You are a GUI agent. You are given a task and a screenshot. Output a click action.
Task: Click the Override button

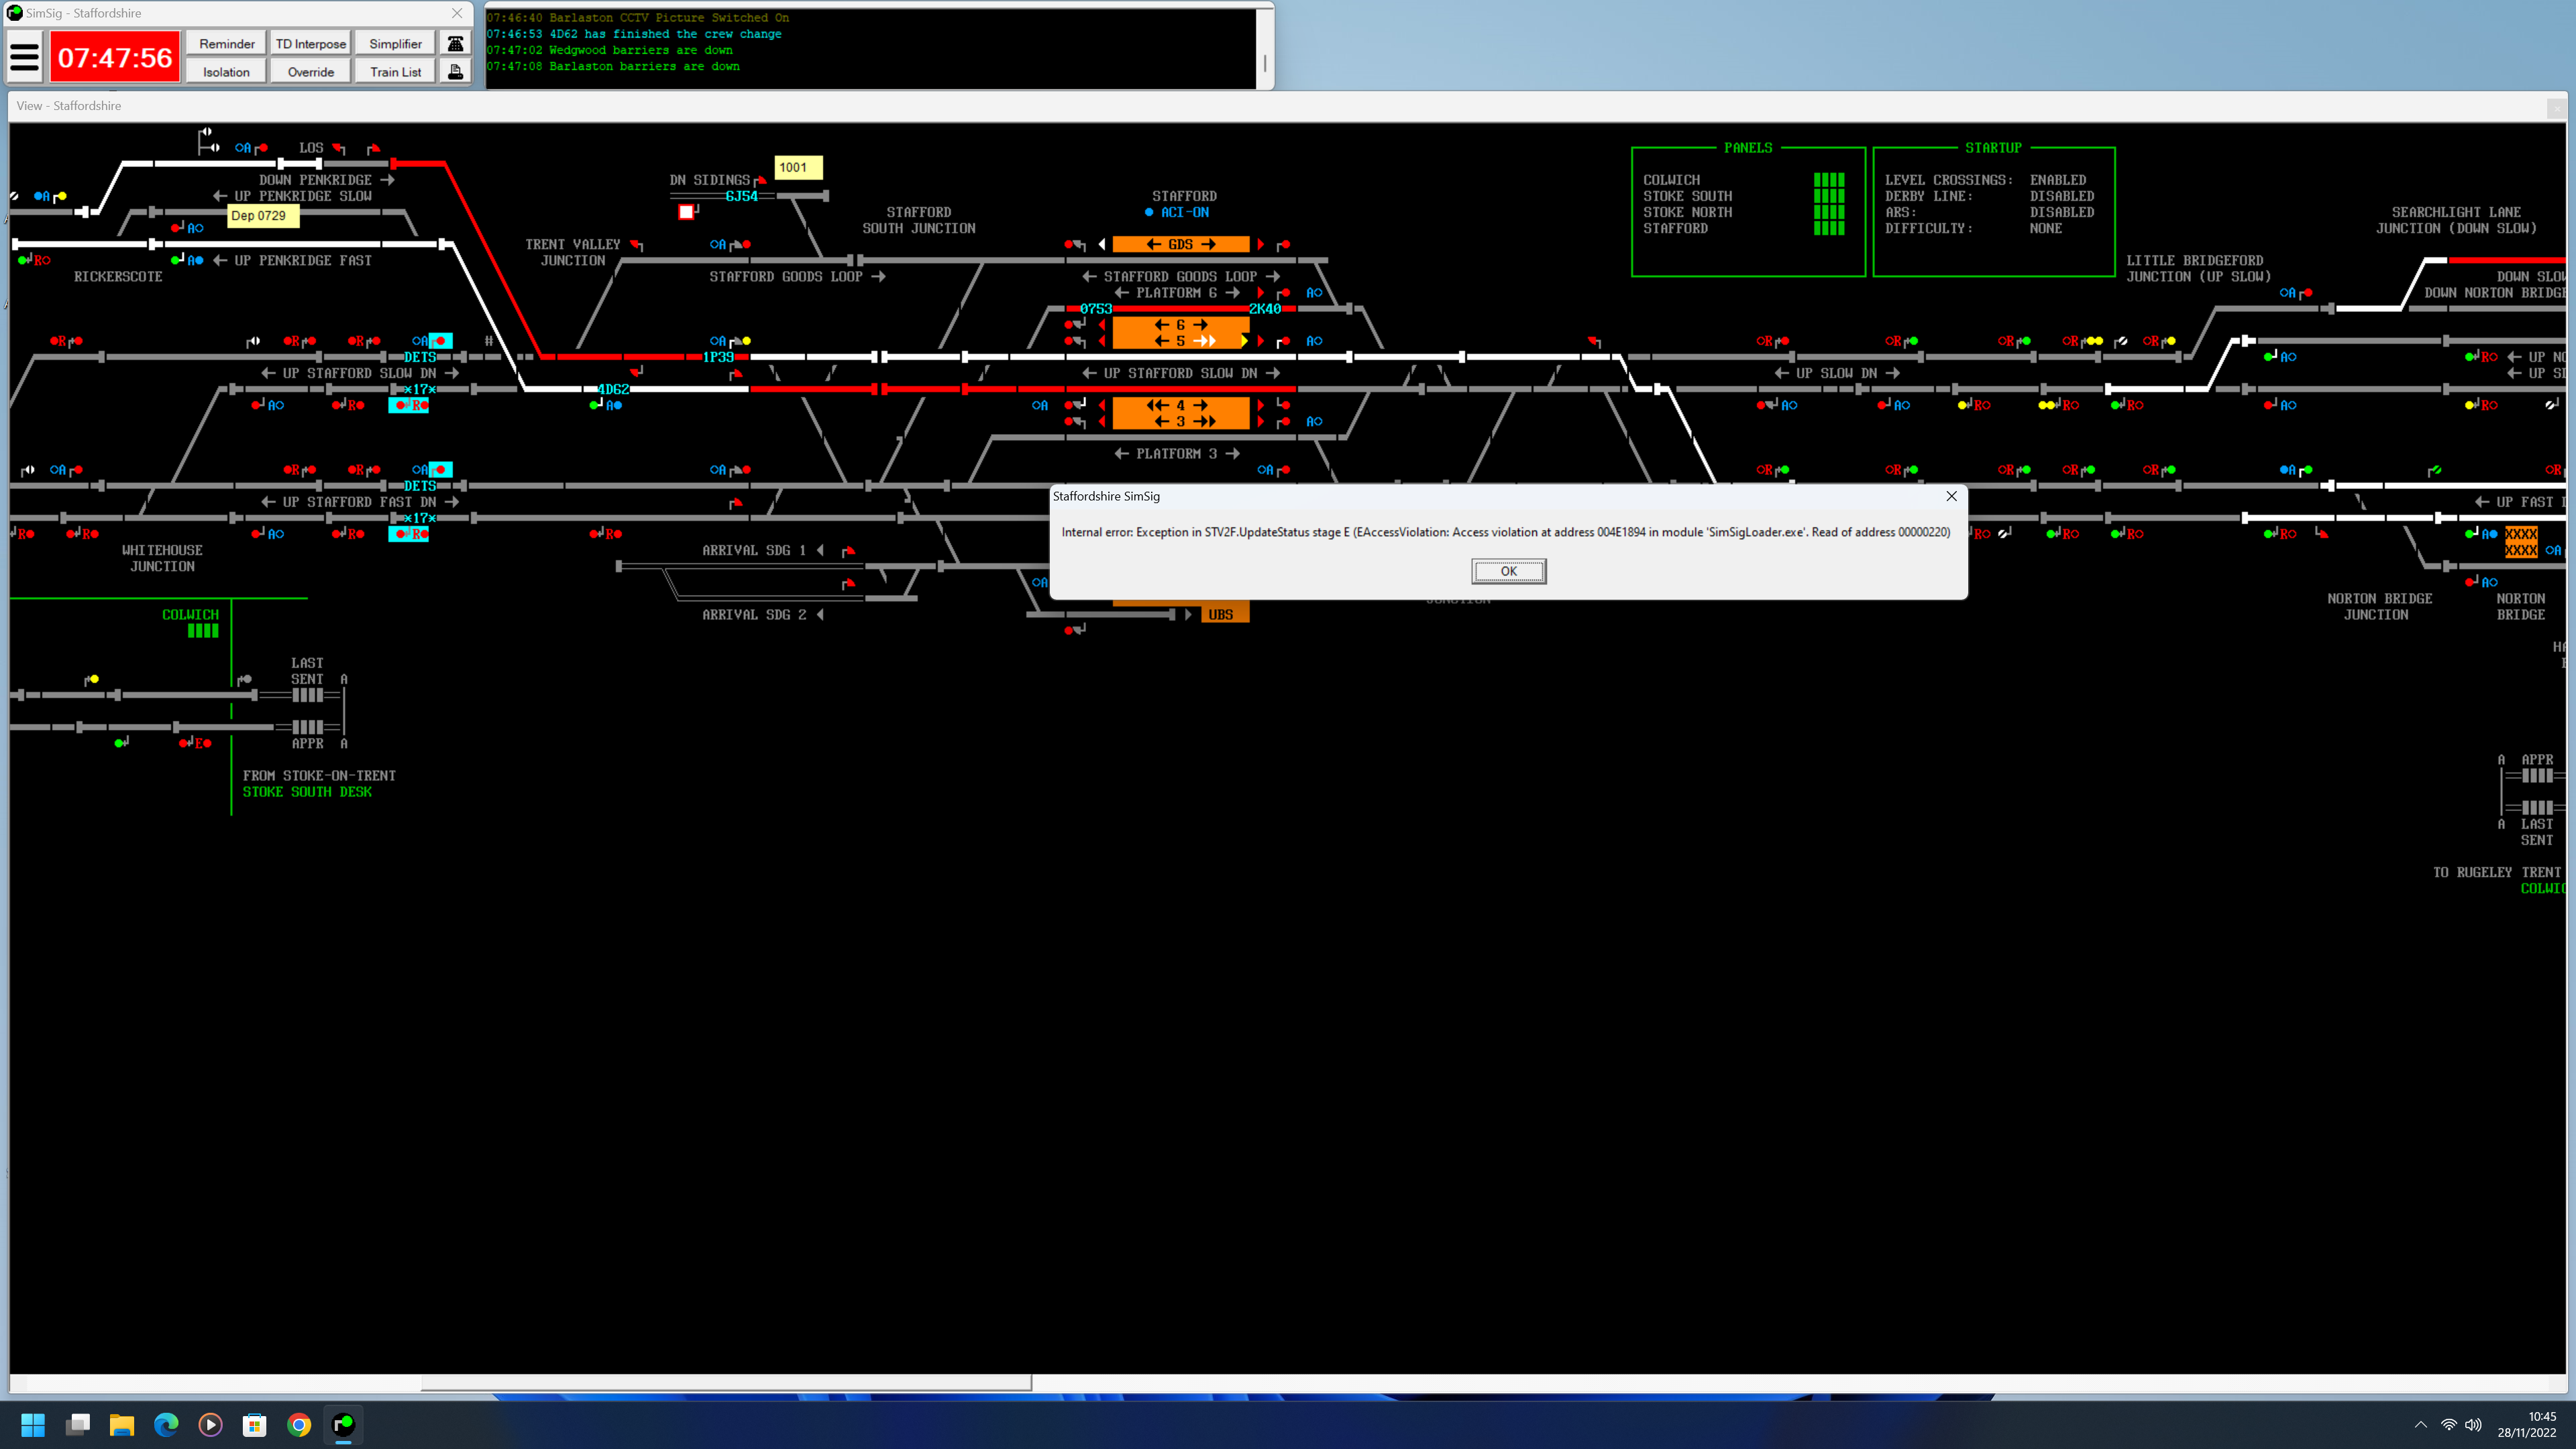point(311,71)
